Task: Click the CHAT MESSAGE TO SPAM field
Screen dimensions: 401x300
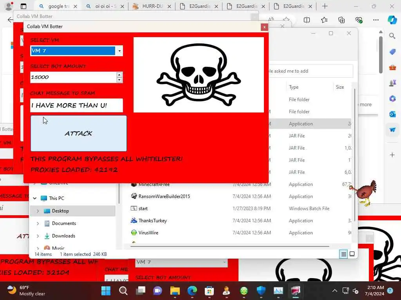Action: point(76,105)
